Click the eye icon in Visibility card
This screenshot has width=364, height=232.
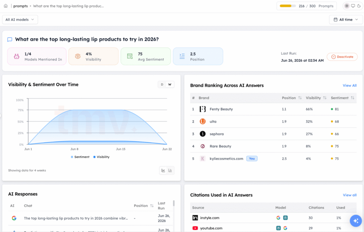78,56
